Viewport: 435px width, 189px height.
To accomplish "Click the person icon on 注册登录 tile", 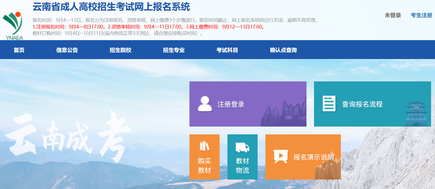I will pos(205,104).
